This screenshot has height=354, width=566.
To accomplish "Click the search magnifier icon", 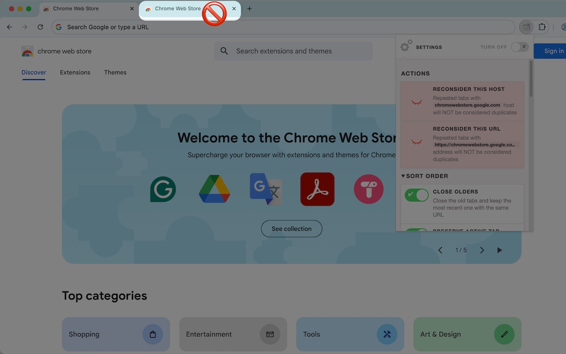I will coord(224,51).
